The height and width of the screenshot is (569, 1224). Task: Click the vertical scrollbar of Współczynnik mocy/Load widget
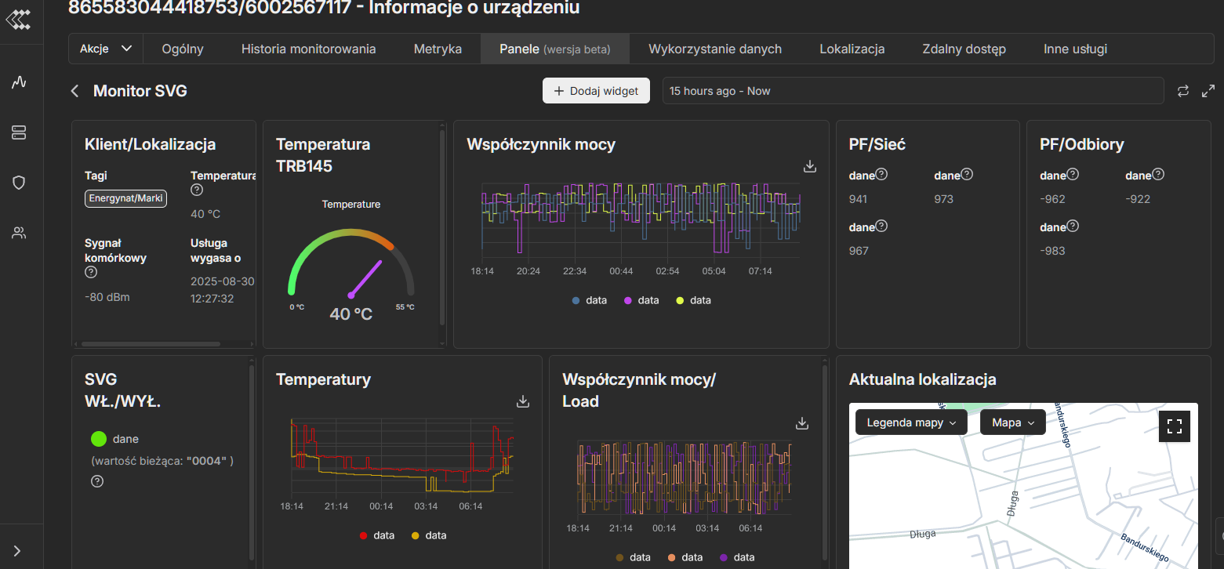coord(825,462)
